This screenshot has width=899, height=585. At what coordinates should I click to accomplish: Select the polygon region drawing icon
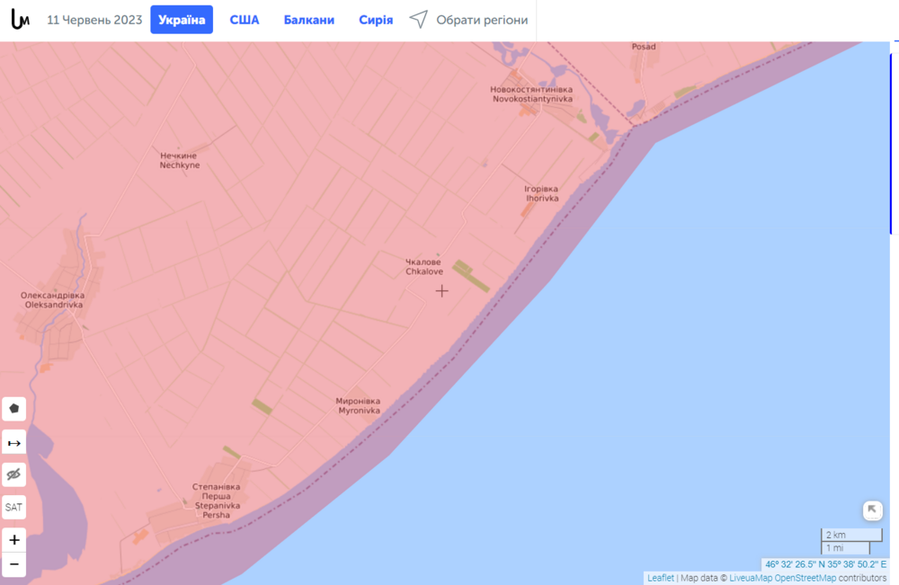click(x=13, y=408)
